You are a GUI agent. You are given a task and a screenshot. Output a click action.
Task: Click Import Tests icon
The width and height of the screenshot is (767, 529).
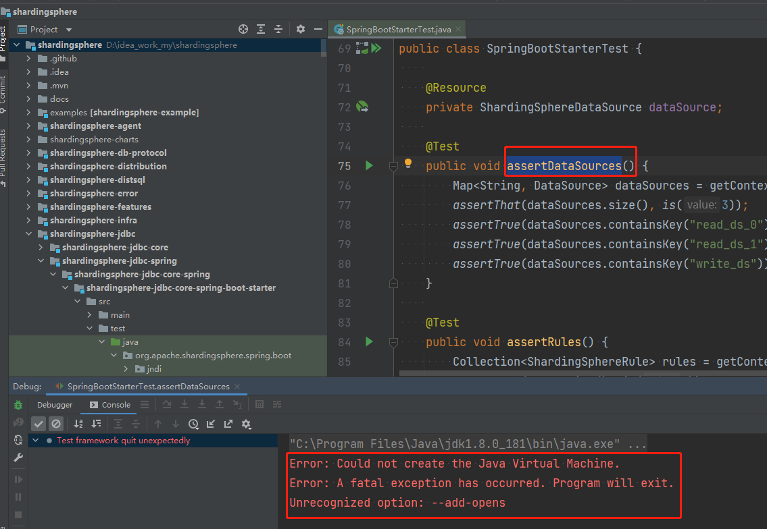(x=211, y=424)
